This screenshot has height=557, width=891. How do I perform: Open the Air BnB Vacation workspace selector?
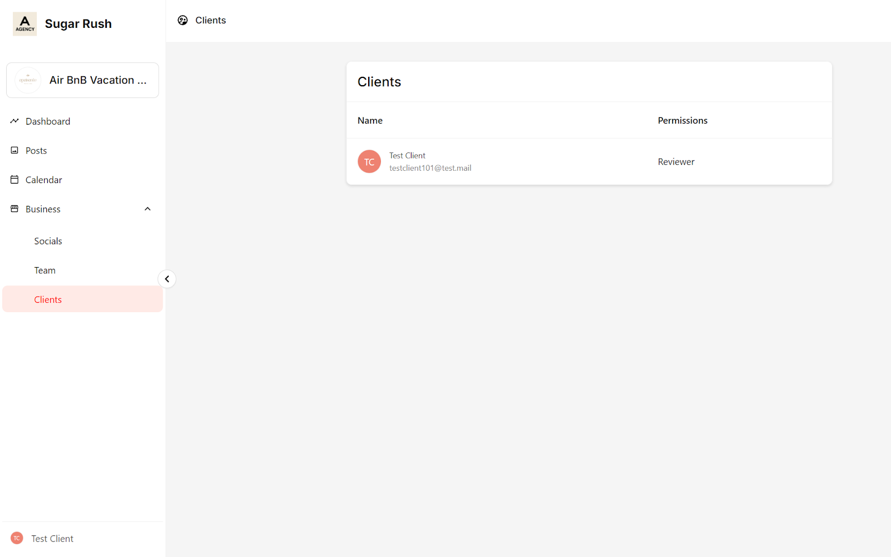(x=82, y=80)
